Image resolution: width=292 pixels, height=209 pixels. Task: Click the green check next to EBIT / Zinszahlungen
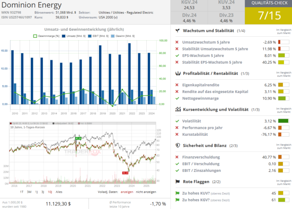pos(177,171)
